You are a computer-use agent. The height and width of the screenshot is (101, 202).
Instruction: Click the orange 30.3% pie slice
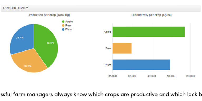(28, 62)
